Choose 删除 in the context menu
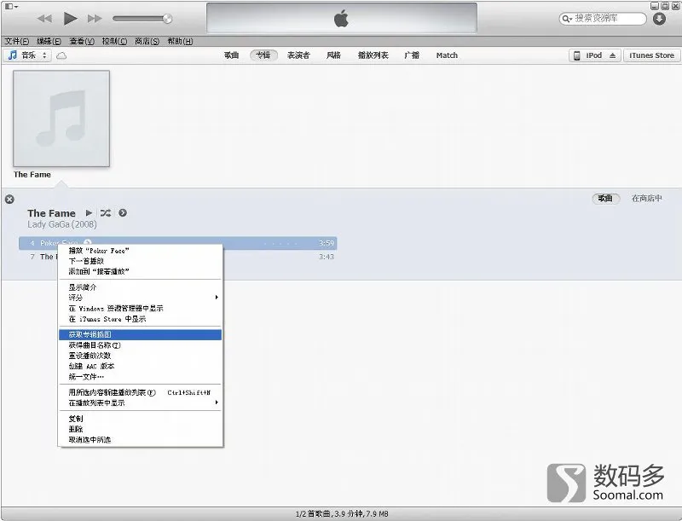 [x=140, y=429]
